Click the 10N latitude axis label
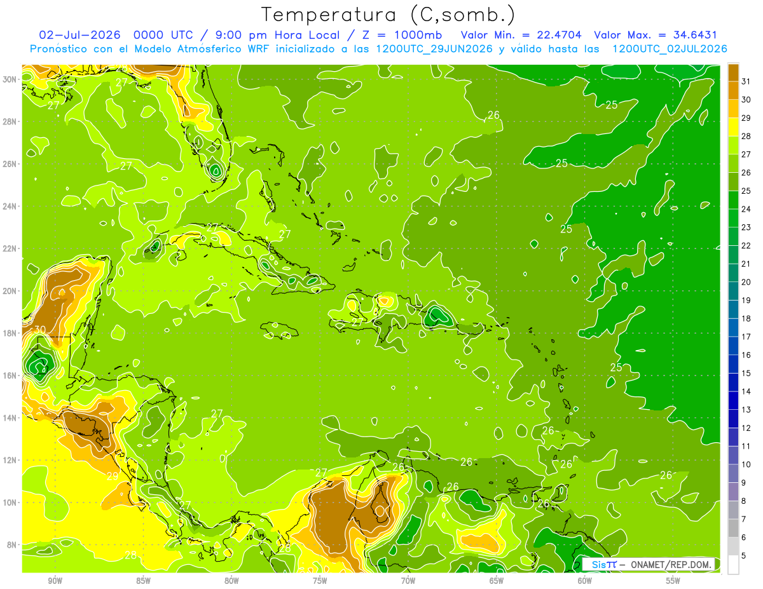Viewport: 763px width, 589px height. (x=10, y=503)
